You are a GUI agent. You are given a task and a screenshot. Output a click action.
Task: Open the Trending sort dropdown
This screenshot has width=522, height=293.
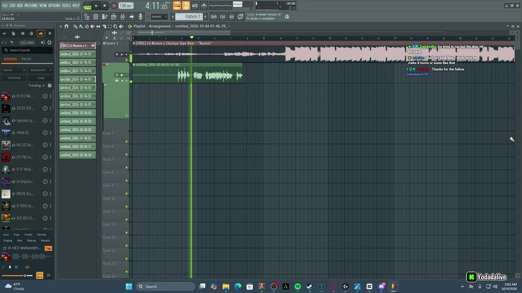[37, 85]
